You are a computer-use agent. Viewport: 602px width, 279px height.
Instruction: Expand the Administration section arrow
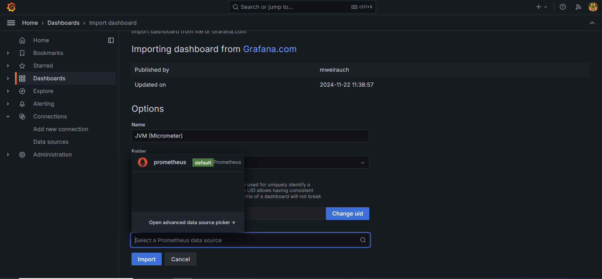coord(8,155)
